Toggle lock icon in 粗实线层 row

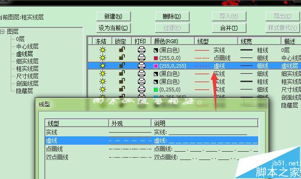122,81
